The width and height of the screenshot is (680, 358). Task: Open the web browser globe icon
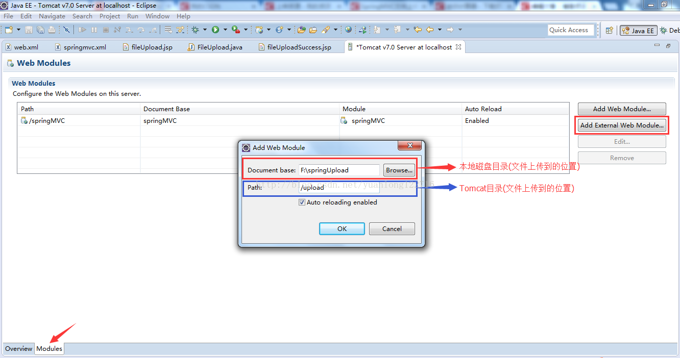click(x=348, y=30)
